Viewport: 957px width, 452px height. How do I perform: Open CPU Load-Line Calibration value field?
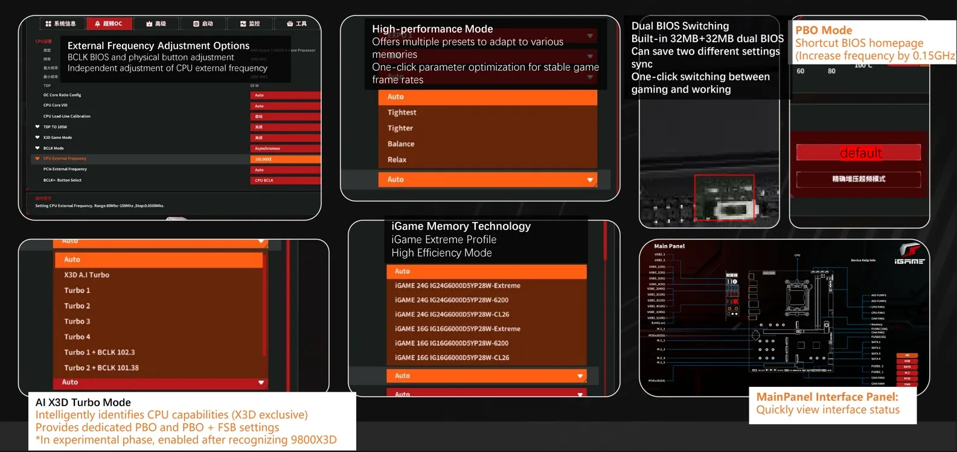(x=285, y=116)
